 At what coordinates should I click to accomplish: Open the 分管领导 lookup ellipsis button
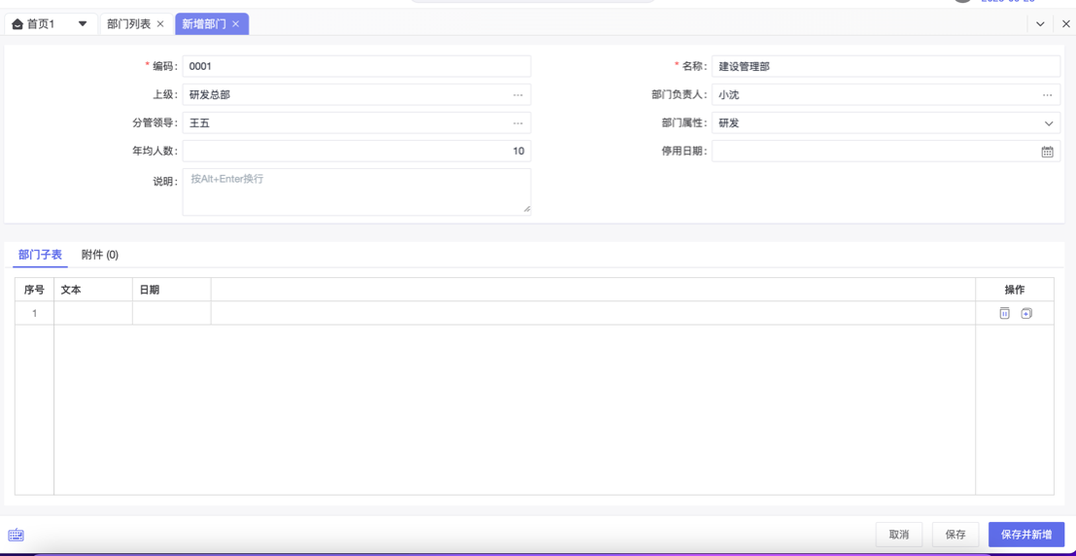tap(518, 123)
